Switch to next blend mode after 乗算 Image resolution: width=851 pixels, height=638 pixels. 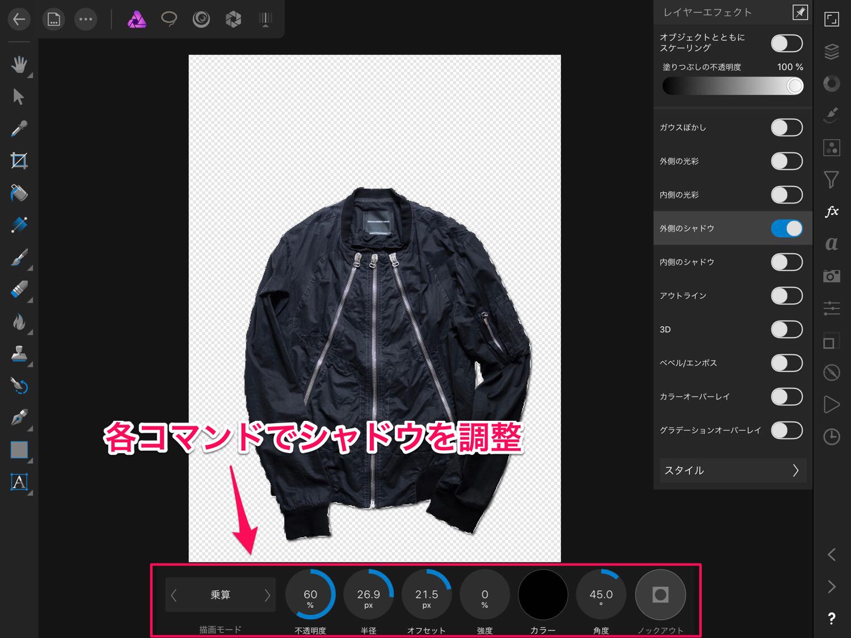[x=267, y=595]
